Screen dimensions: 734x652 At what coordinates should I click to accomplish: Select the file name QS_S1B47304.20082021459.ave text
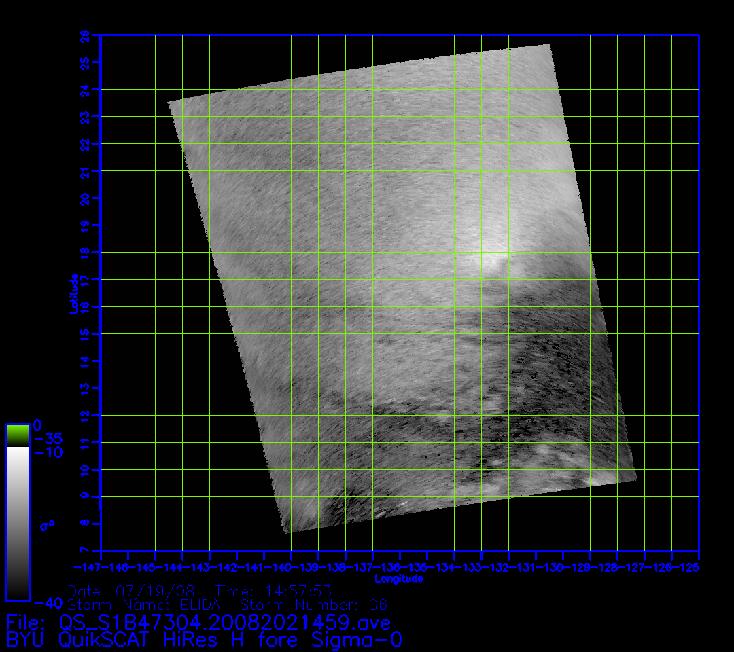coord(226,622)
